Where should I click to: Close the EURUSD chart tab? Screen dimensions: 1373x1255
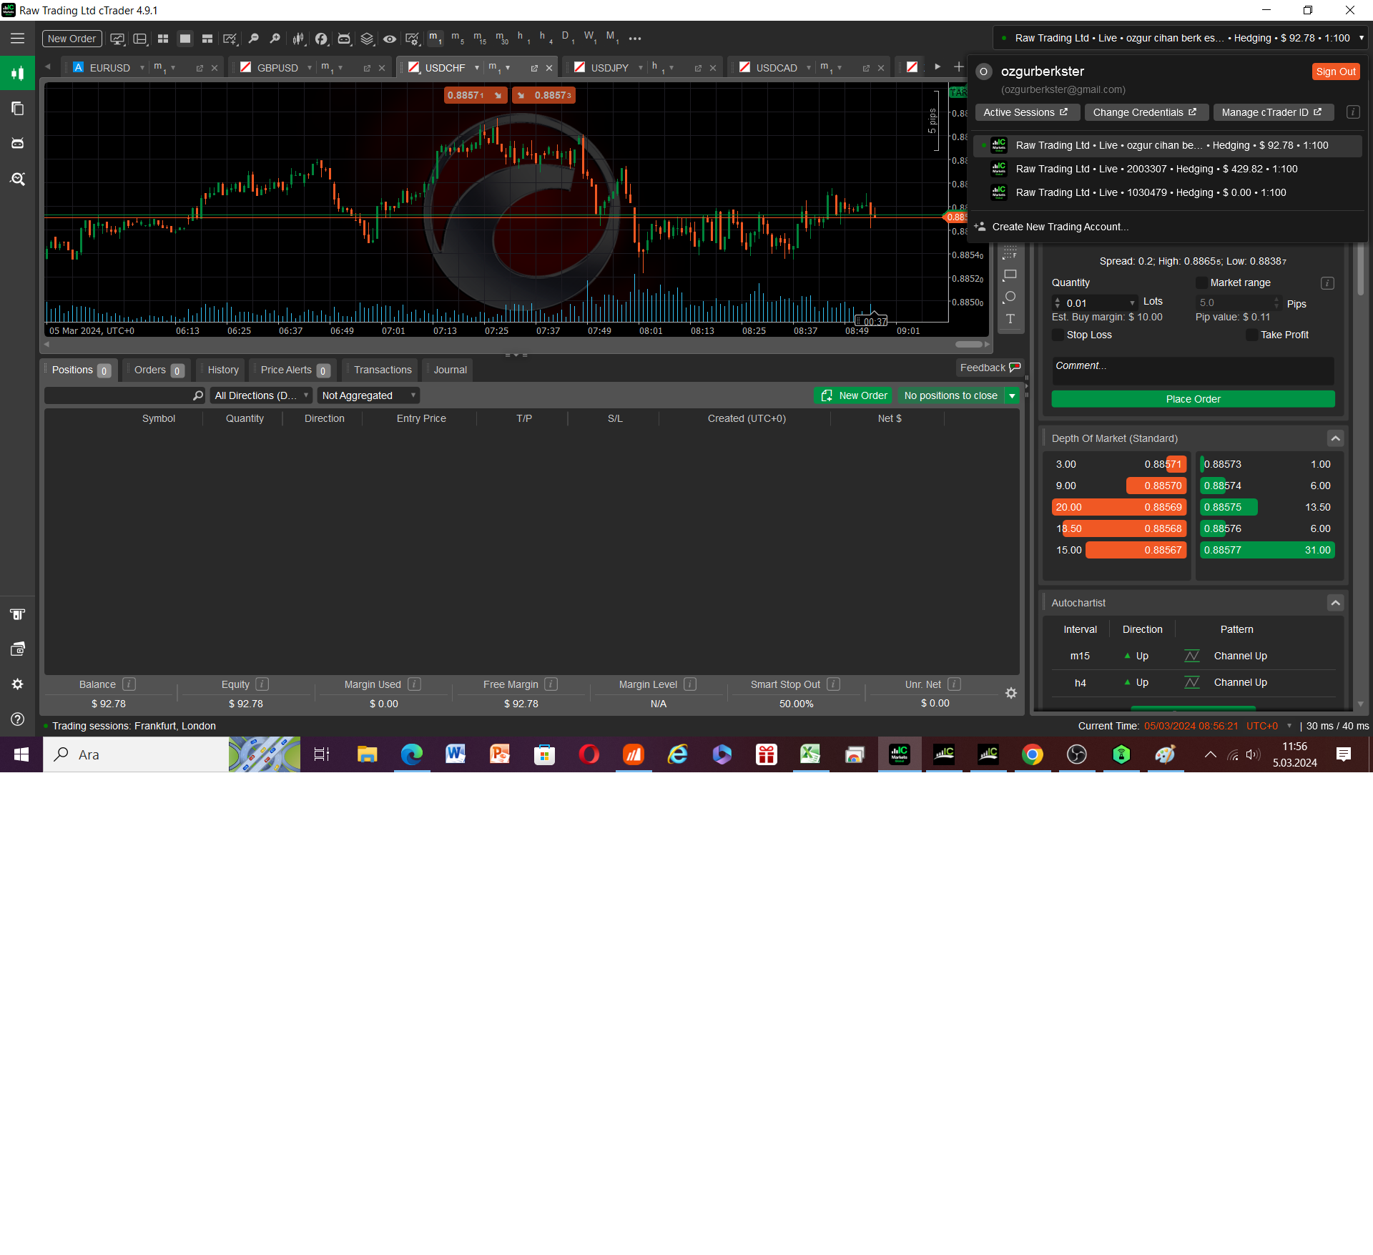(215, 68)
